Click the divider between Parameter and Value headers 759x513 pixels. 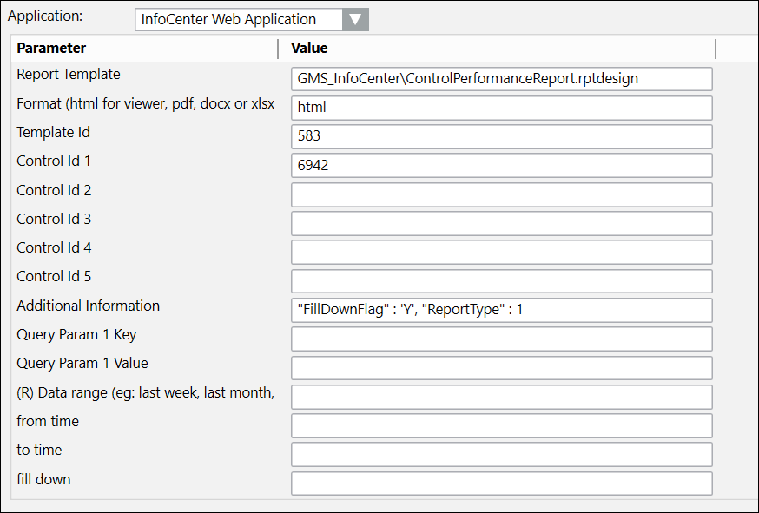coord(278,49)
